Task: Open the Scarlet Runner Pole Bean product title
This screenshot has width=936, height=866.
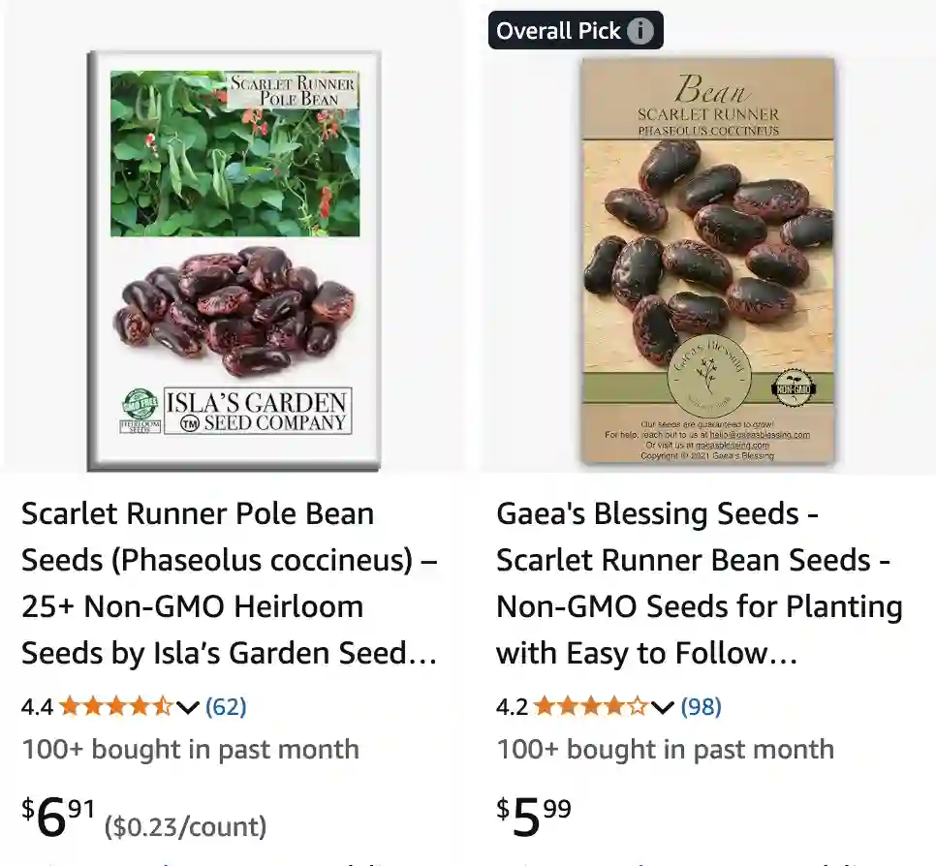Action: 229,583
